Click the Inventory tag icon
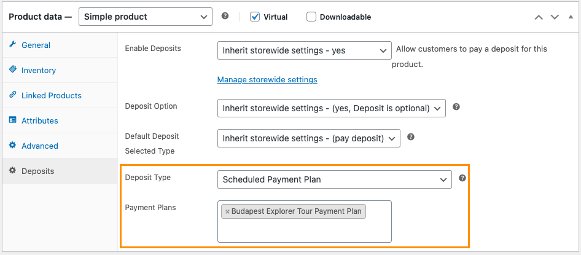The image size is (581, 255). [13, 69]
